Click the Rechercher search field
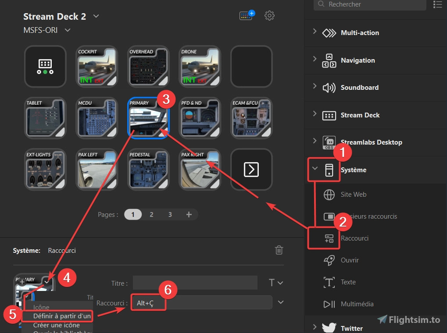The height and width of the screenshot is (333, 447). [x=369, y=5]
